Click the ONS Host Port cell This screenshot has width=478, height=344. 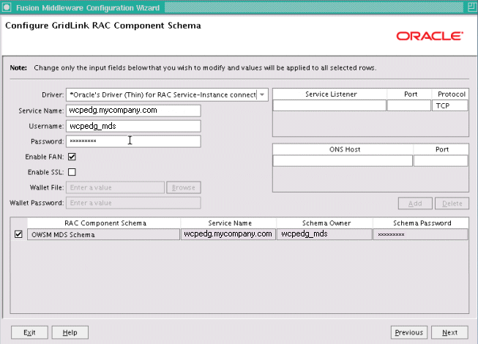point(441,160)
